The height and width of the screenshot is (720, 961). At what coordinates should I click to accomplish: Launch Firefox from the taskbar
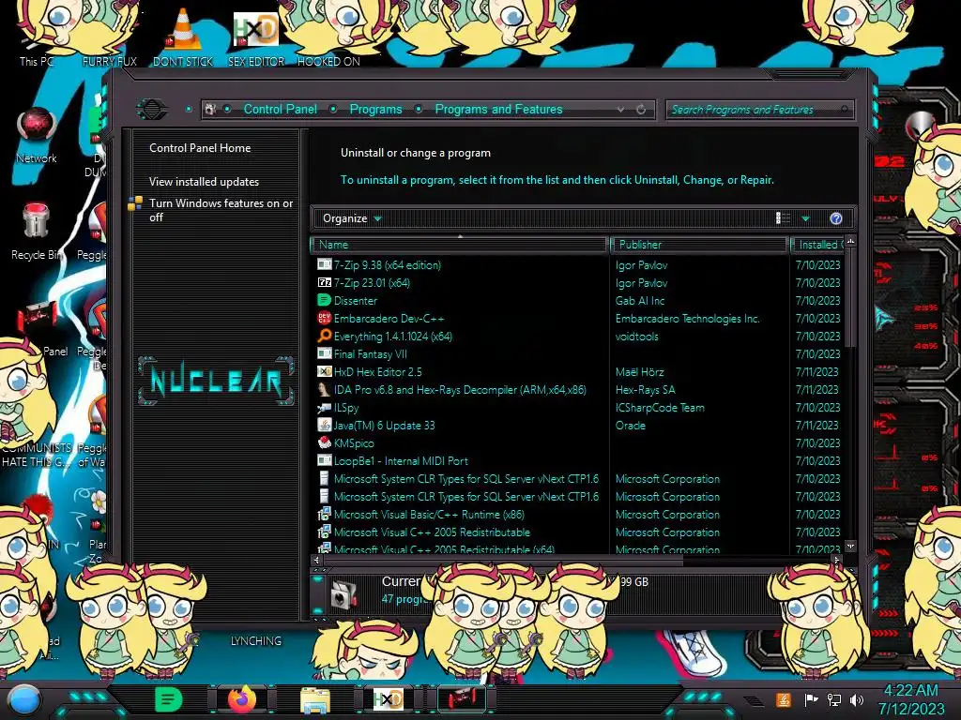click(x=242, y=699)
